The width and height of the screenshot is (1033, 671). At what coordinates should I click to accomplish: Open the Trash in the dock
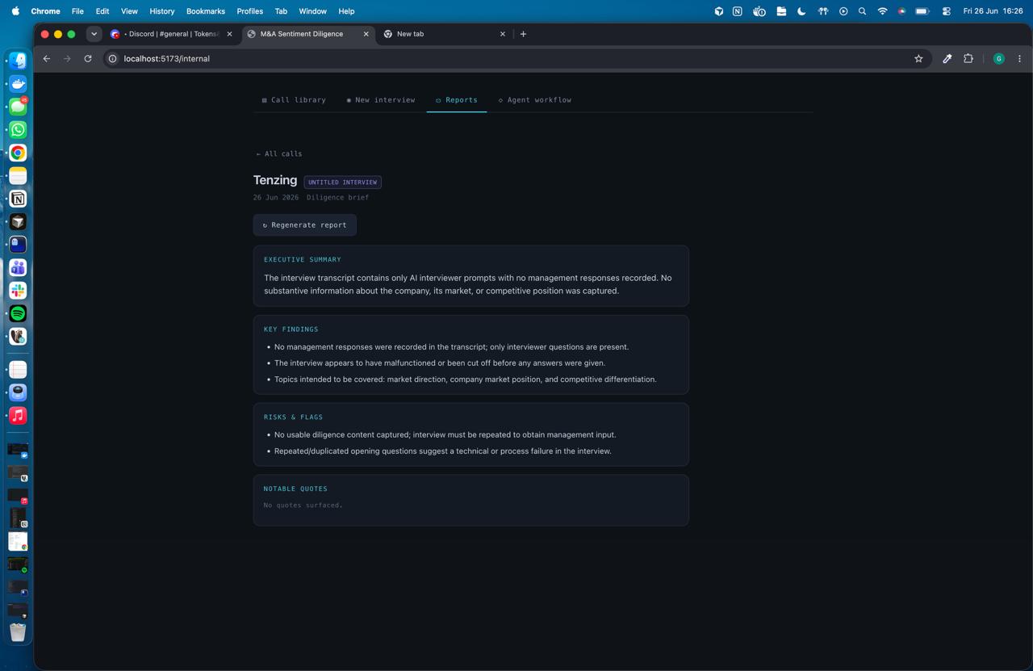click(18, 631)
